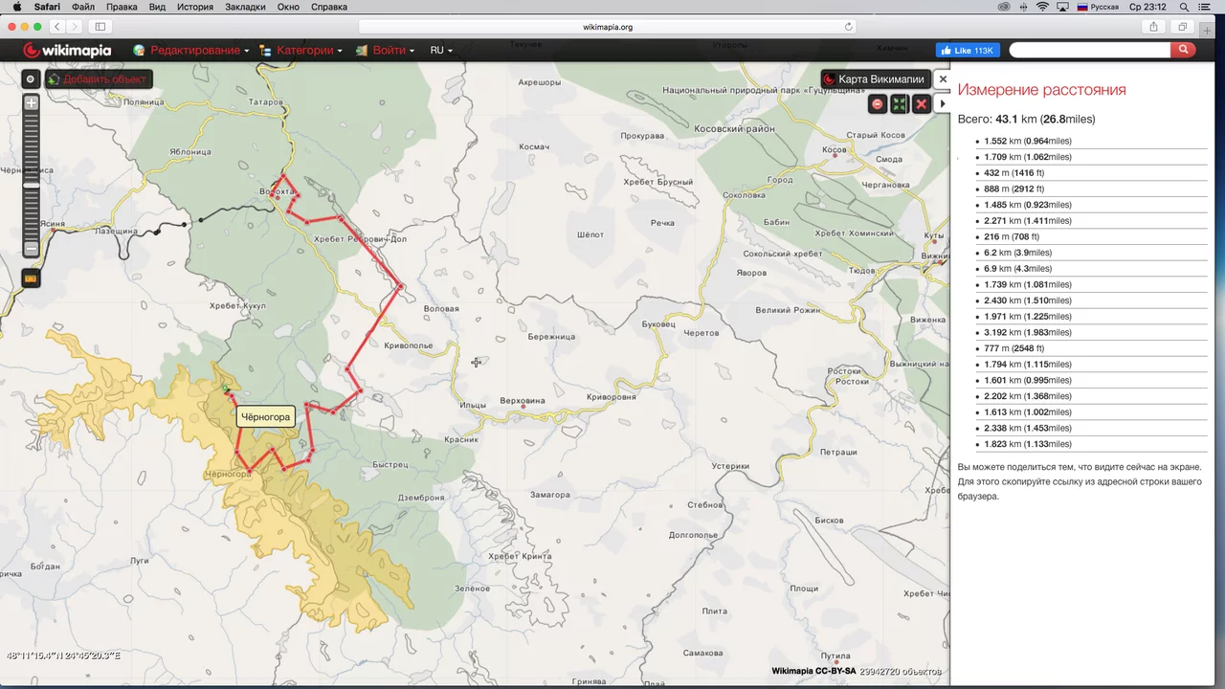Click the map zoom slider handle
The image size is (1225, 689).
click(31, 184)
